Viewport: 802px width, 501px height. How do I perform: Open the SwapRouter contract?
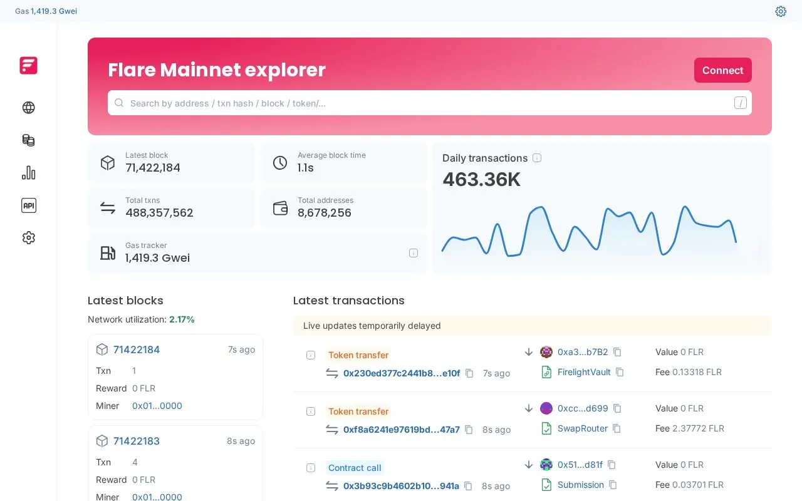click(583, 428)
